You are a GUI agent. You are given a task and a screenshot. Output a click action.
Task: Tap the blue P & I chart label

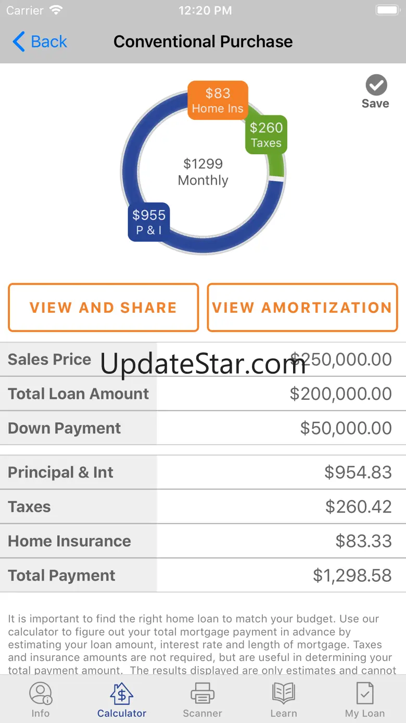pos(149,222)
